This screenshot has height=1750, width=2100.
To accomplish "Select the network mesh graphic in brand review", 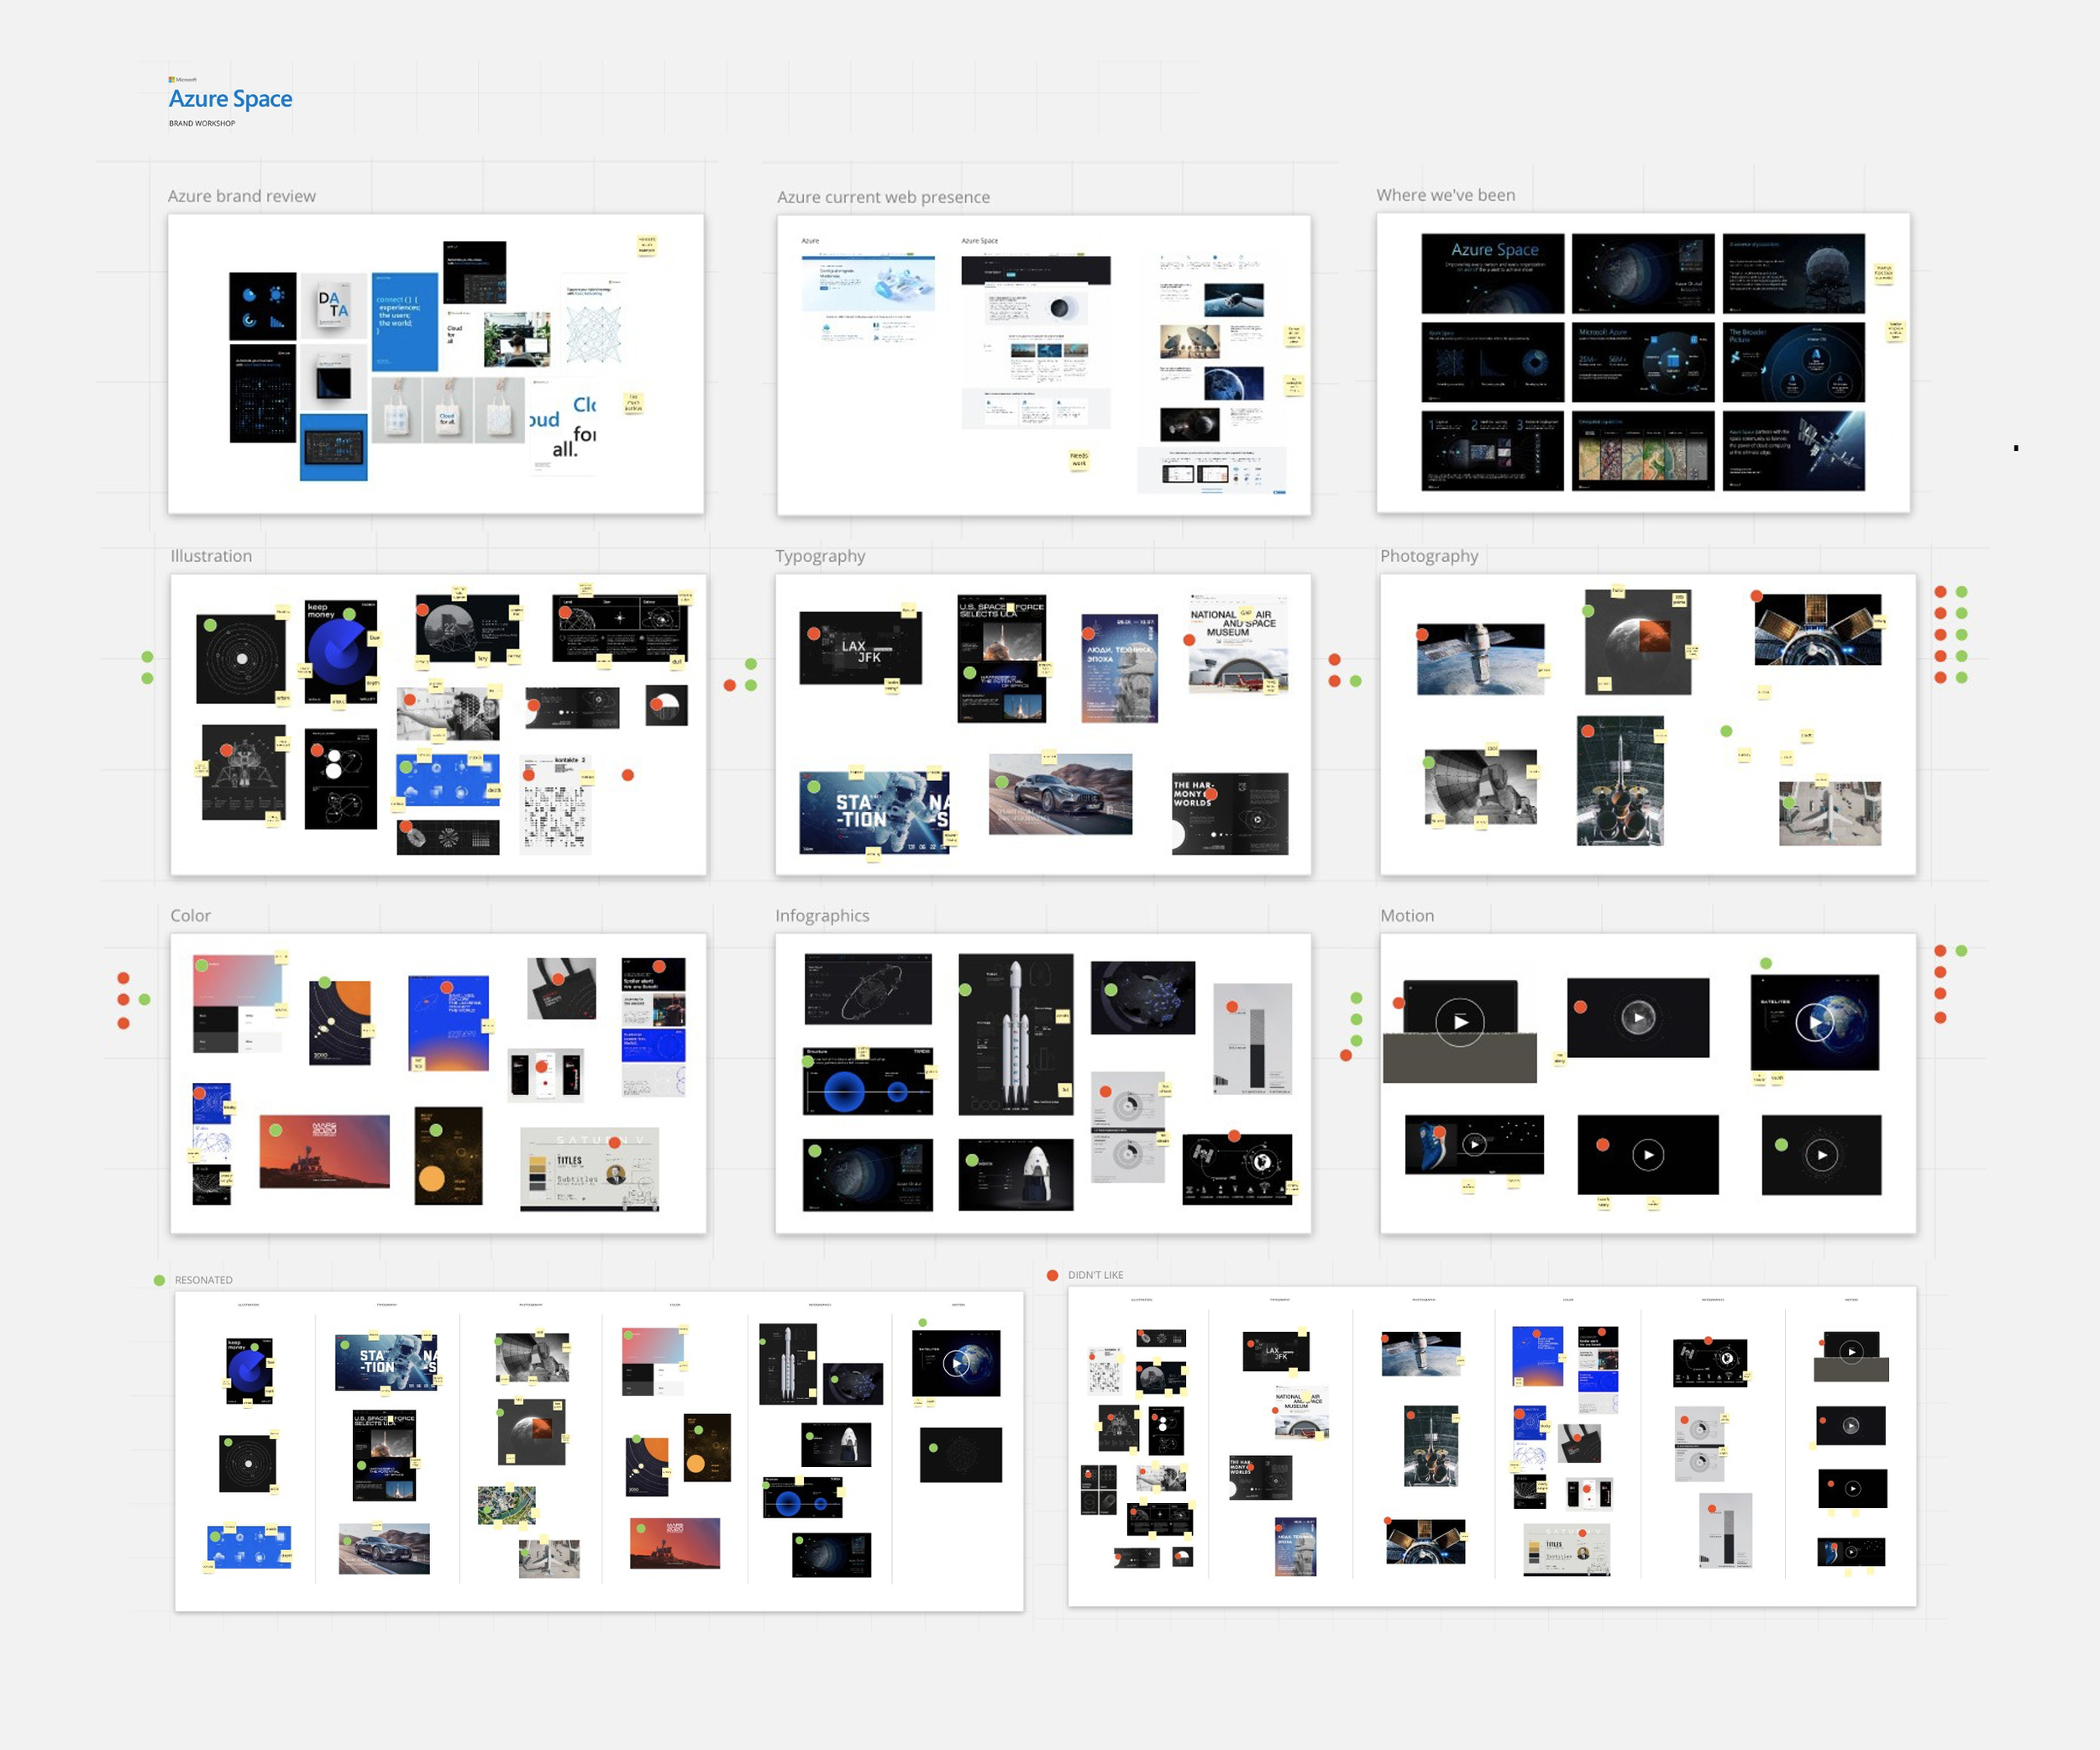I will click(594, 334).
